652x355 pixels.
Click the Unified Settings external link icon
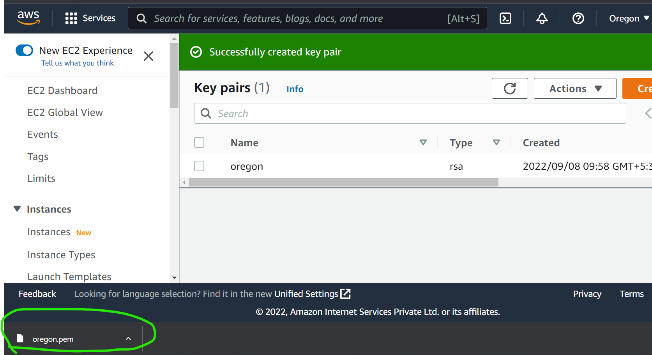pos(346,294)
